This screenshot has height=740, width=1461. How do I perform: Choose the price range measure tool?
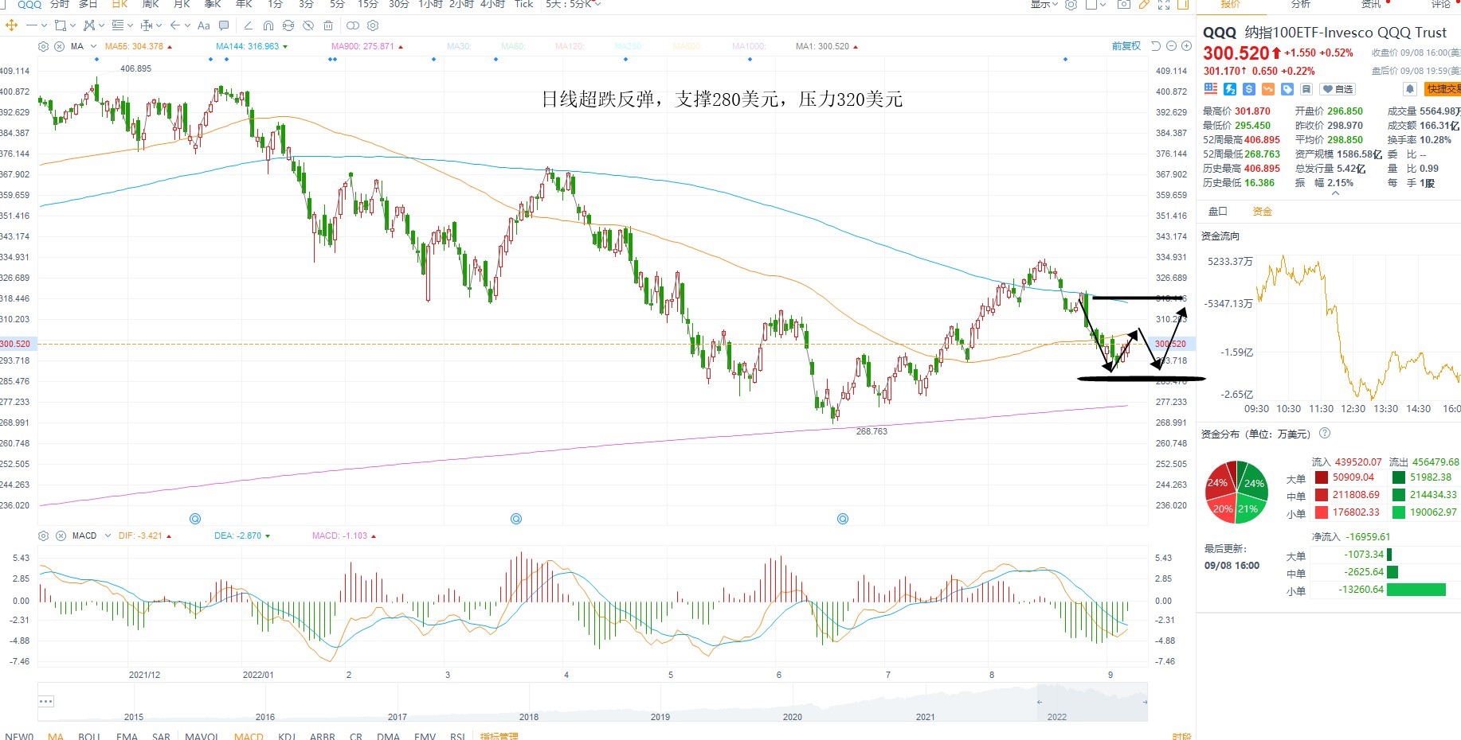click(147, 25)
